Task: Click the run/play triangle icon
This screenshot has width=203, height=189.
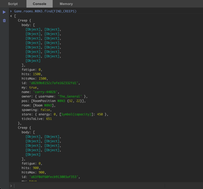Action: point(4,12)
